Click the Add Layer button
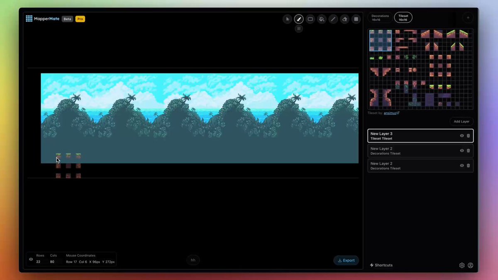 point(461,122)
